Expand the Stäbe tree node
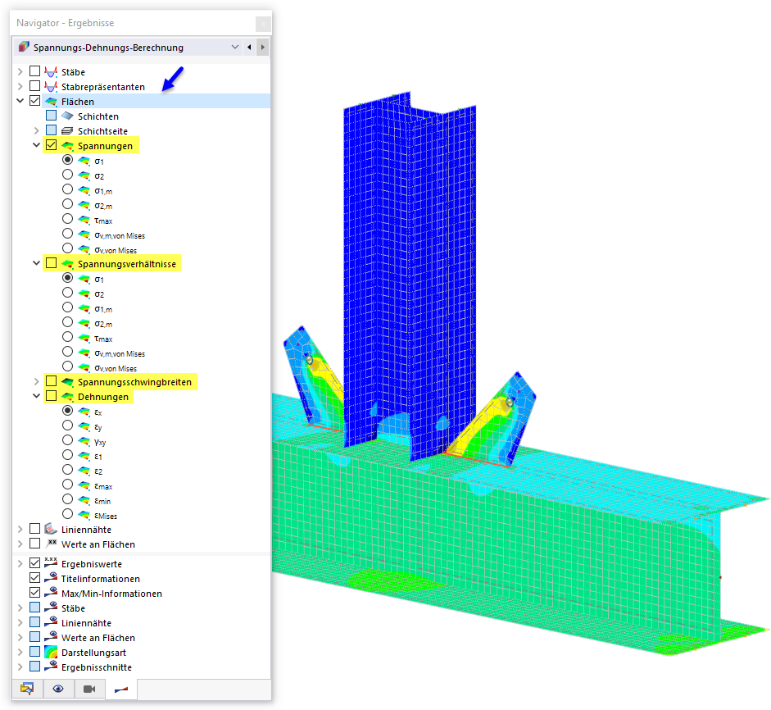This screenshot has height=710, width=771. [x=20, y=72]
